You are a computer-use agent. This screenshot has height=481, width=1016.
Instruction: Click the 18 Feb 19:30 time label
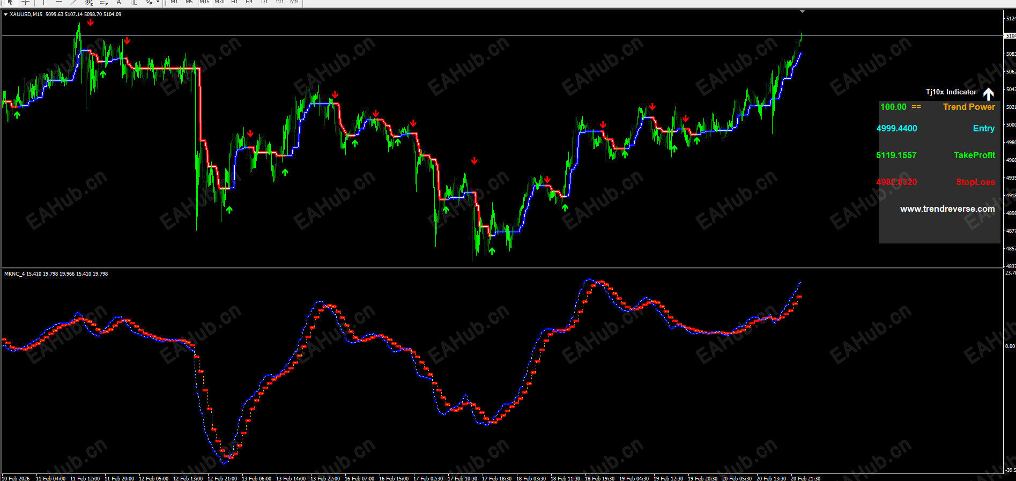[599, 478]
